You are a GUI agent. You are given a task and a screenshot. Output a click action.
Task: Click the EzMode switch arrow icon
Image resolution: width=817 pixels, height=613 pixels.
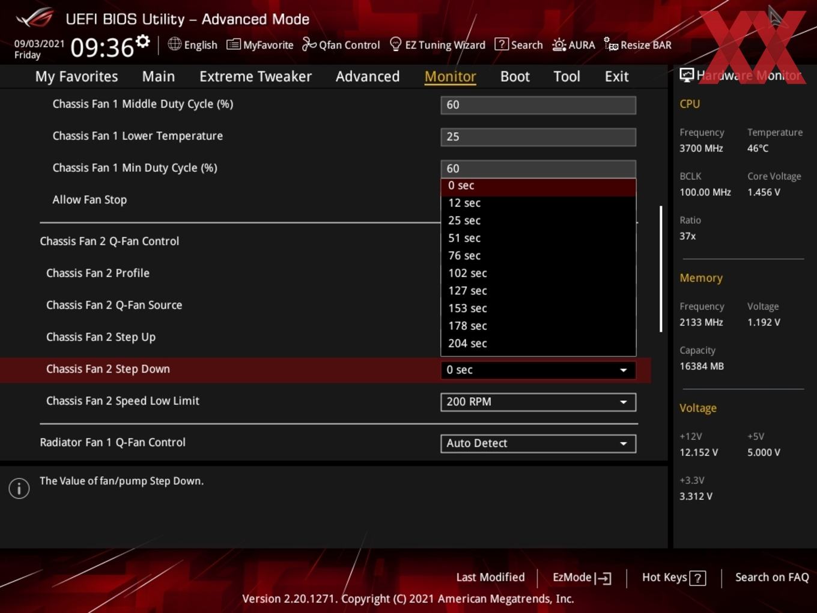(x=603, y=578)
